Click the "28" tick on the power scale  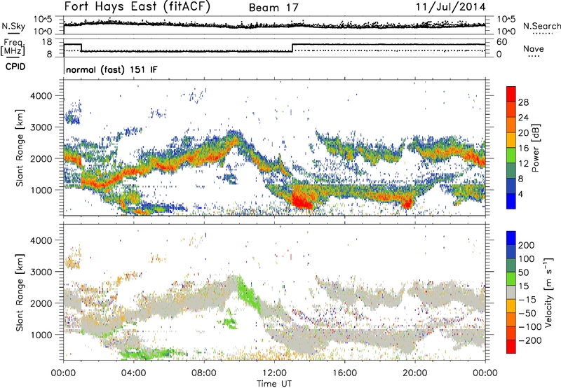pyautogui.click(x=523, y=102)
